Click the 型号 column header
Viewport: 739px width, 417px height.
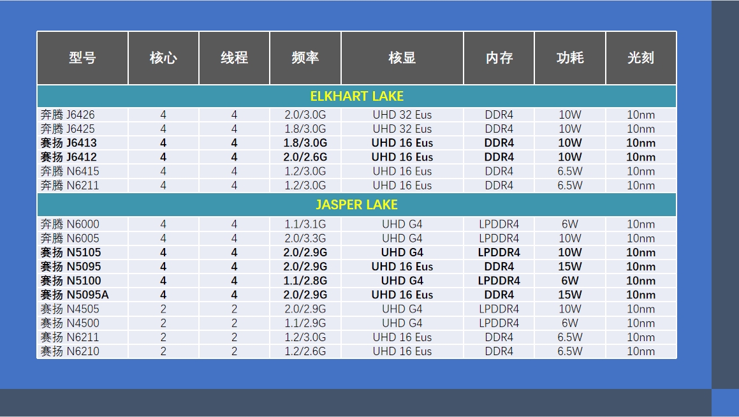[82, 58]
